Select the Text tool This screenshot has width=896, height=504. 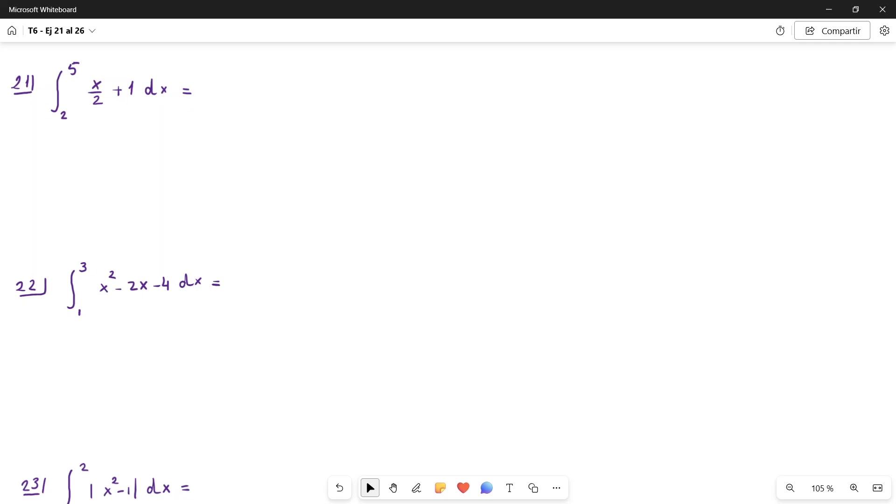pyautogui.click(x=510, y=488)
